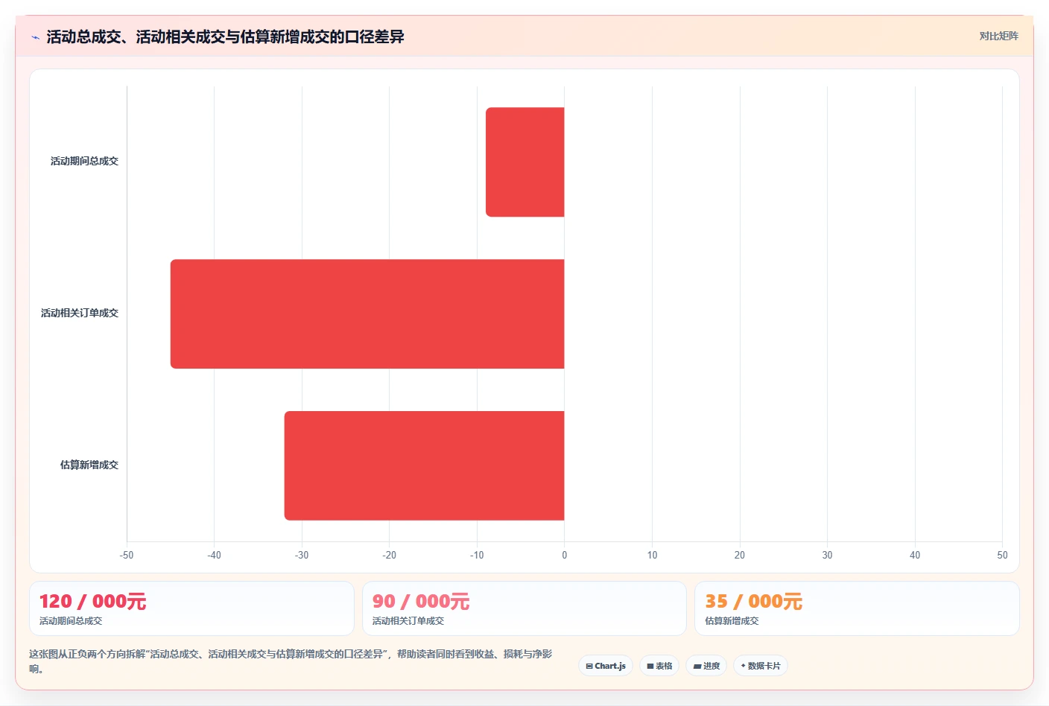
Task: Click the 估算新增成交 red bar
Action: coord(424,465)
